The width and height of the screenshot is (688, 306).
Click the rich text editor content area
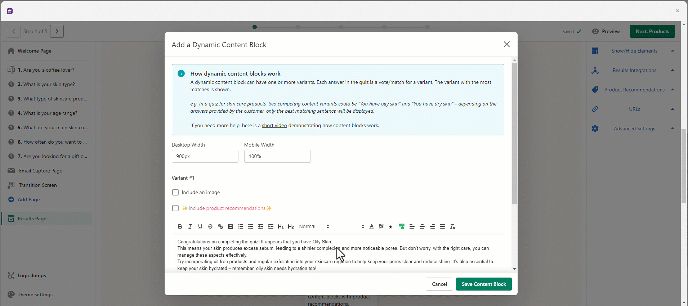tap(338, 253)
